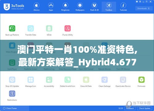
Task: Switch to the iDevice tab
Action: pyautogui.click(x=36, y=7)
